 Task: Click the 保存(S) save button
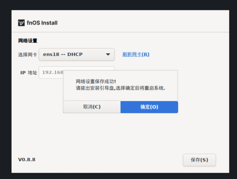[x=199, y=160]
